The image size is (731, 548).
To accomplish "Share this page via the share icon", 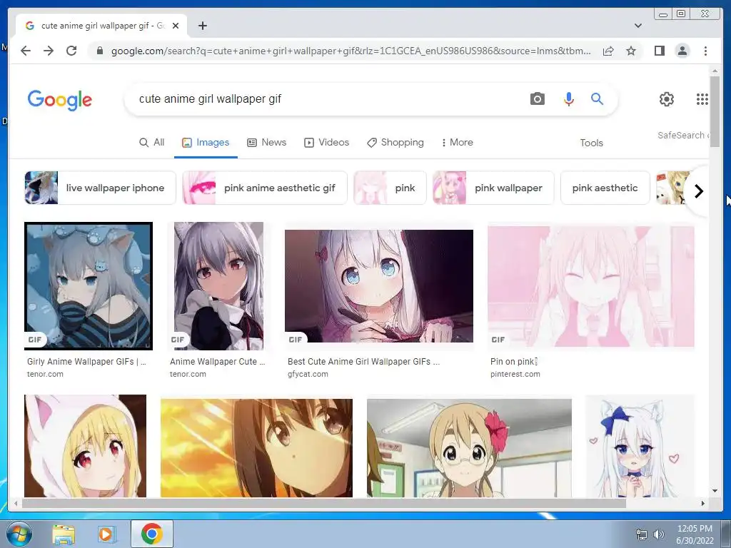I will pos(608,51).
